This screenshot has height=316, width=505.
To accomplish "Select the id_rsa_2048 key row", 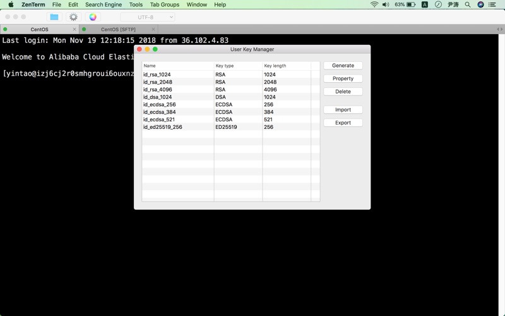I will [x=231, y=82].
